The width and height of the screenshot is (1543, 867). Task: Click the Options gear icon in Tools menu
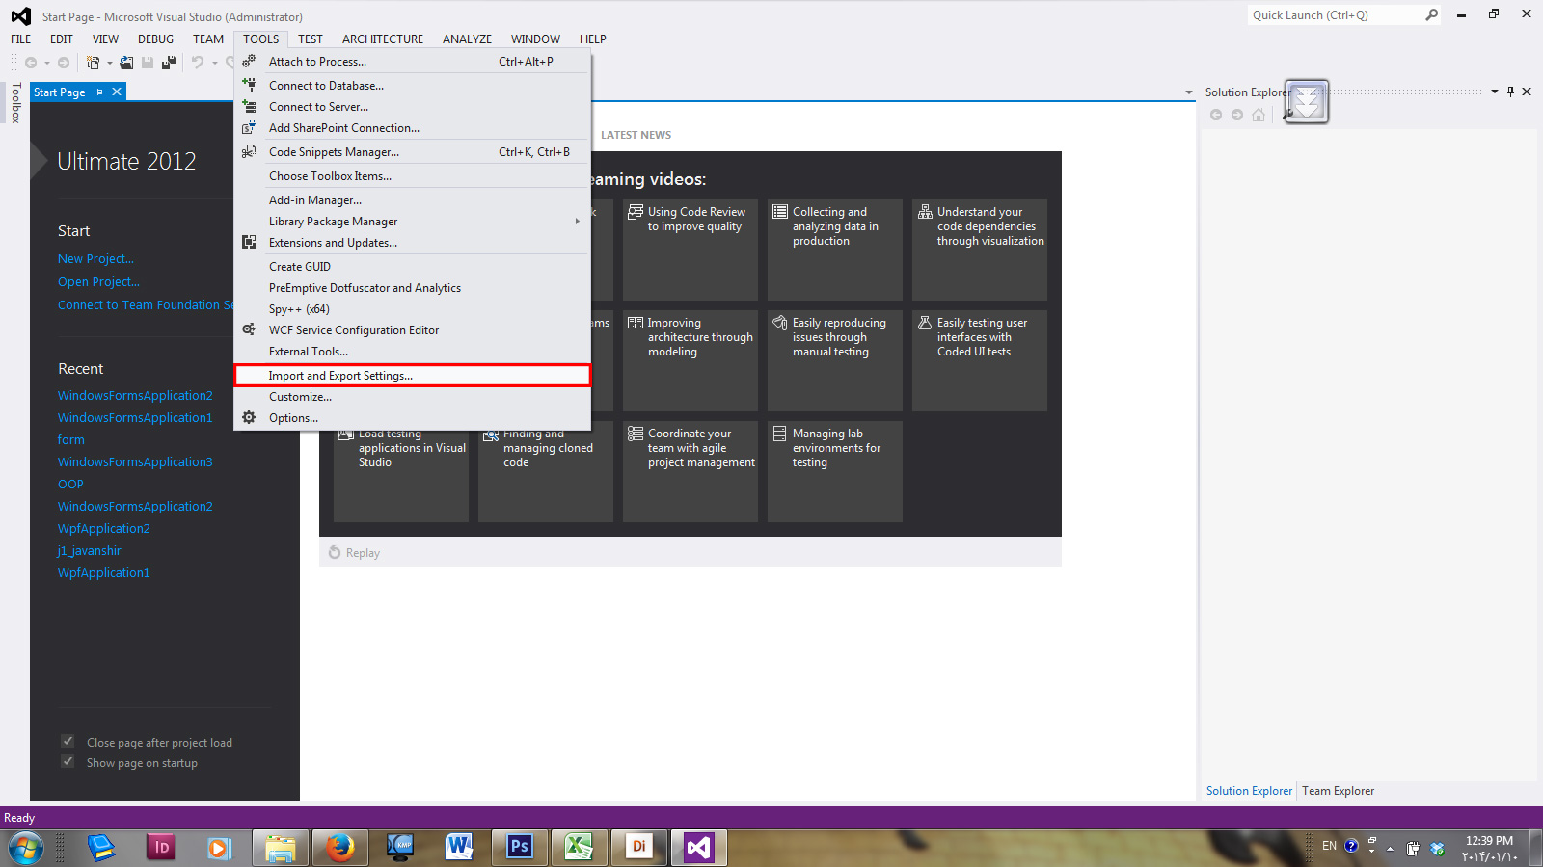(x=249, y=417)
